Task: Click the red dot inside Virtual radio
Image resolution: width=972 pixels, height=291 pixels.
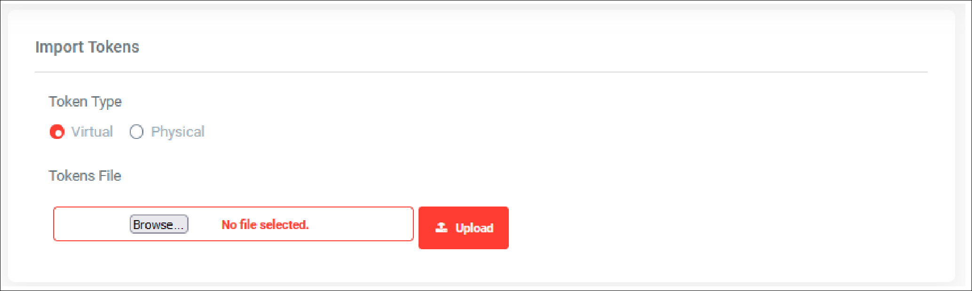Action: pos(58,133)
